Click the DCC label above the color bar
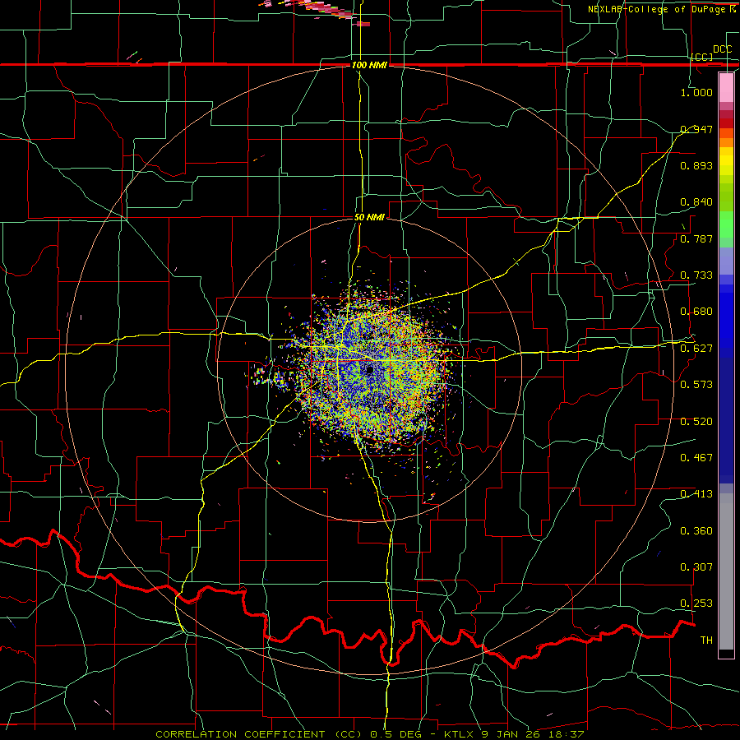The image size is (740, 740). [x=722, y=49]
